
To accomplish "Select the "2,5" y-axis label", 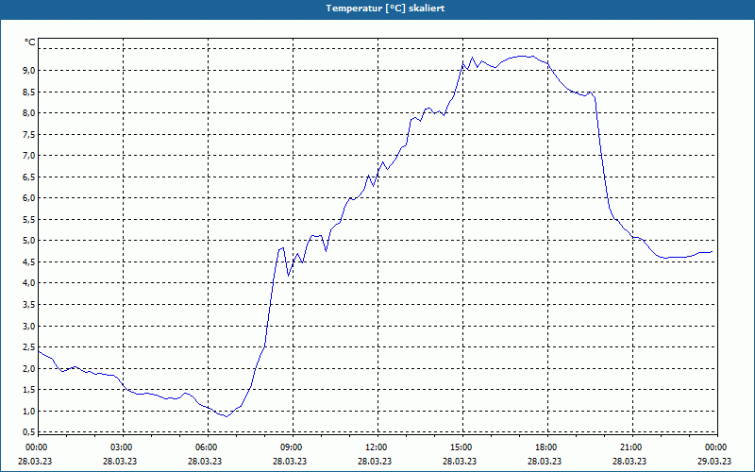I will click(29, 346).
